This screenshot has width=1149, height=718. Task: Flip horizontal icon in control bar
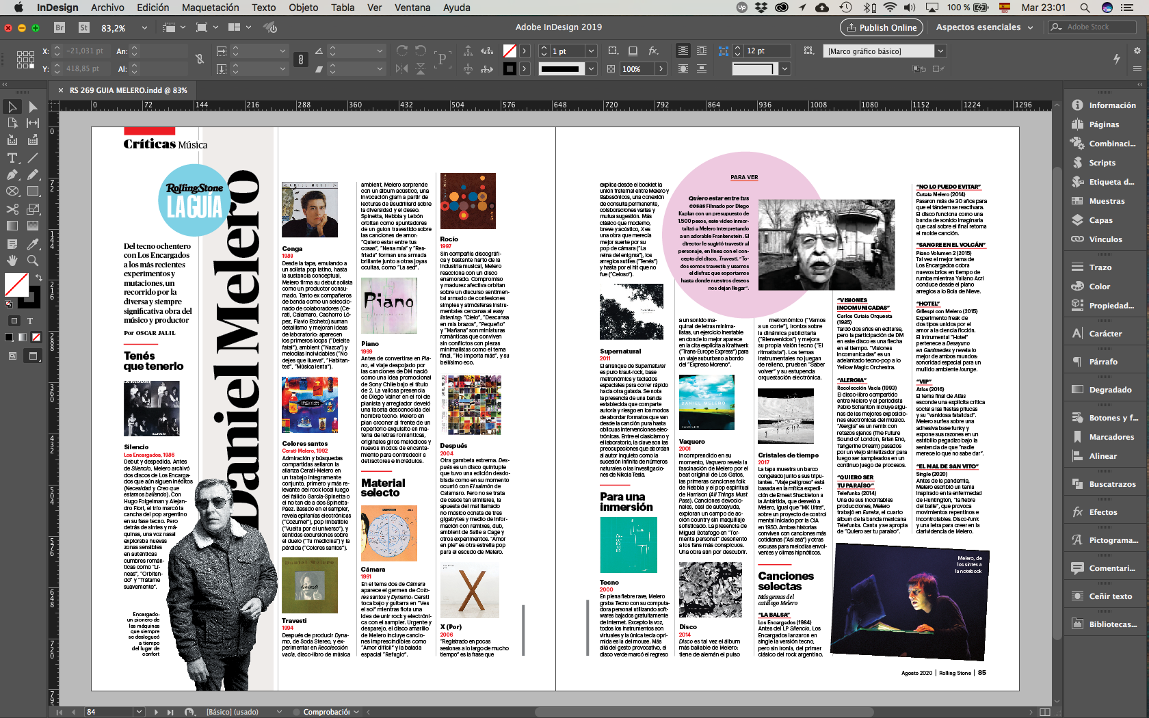(402, 68)
